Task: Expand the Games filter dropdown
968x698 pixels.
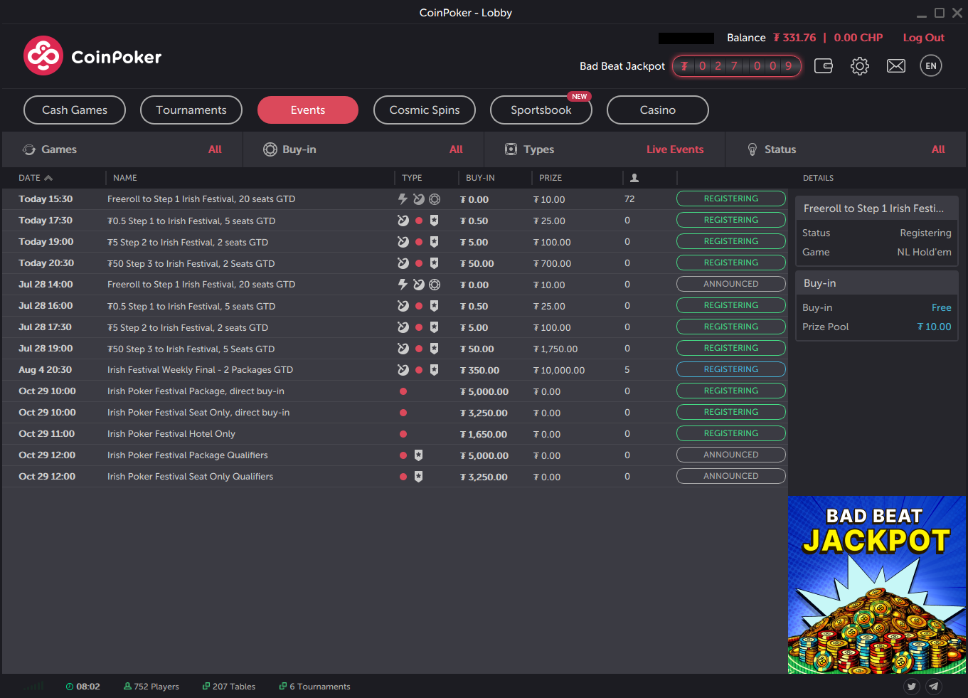Action: [122, 149]
